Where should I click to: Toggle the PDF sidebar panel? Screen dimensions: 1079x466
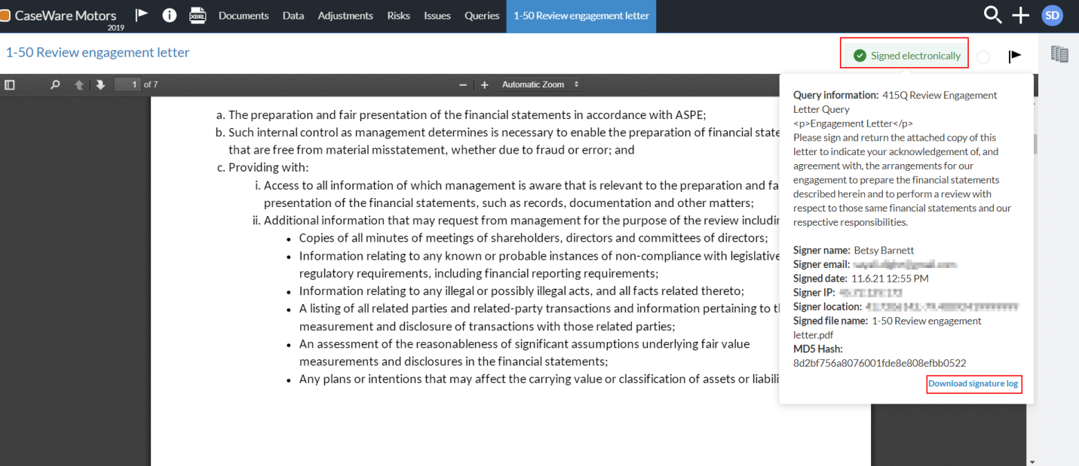(10, 84)
